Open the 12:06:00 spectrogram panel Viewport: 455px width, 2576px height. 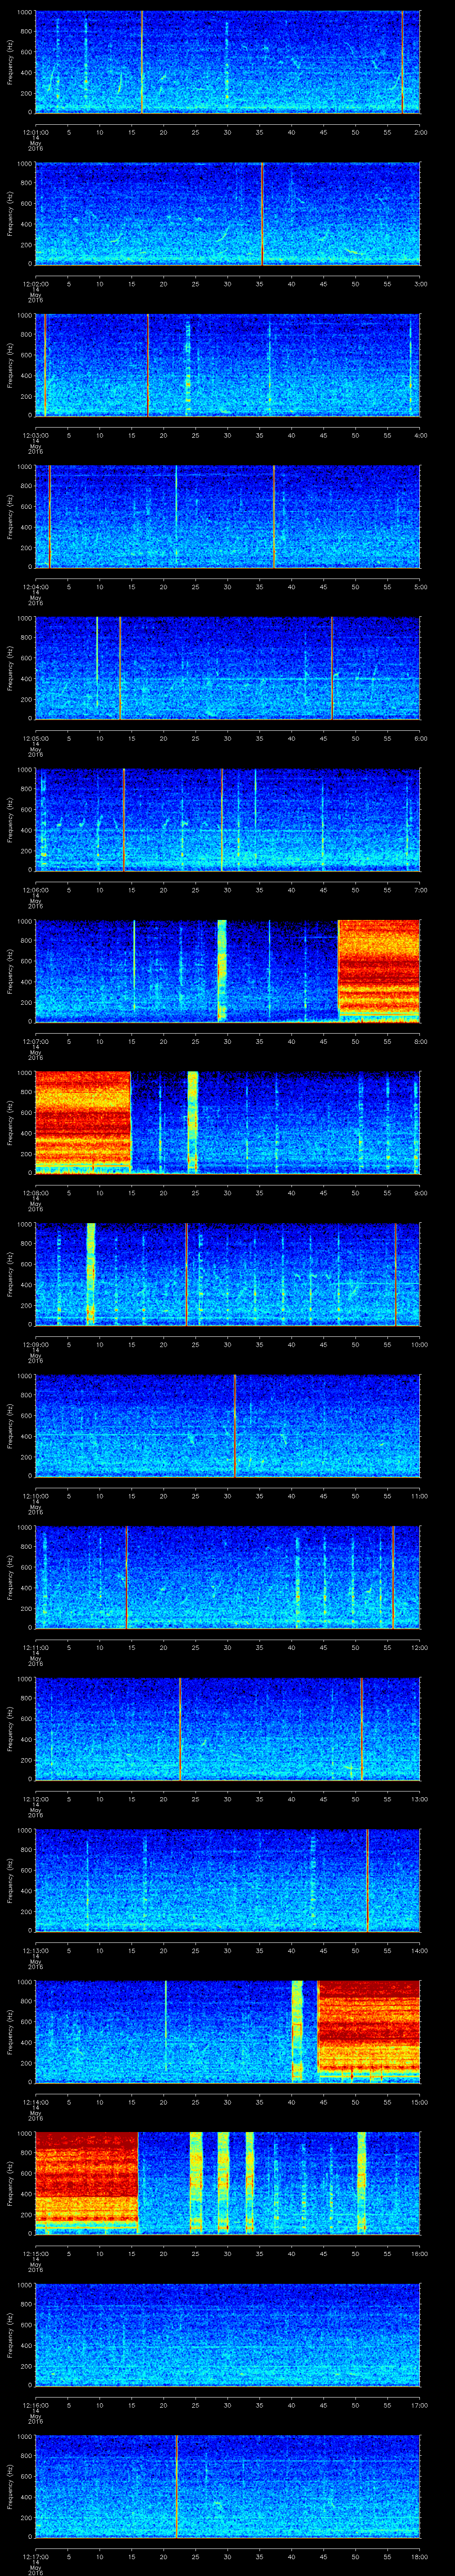pos(227,820)
